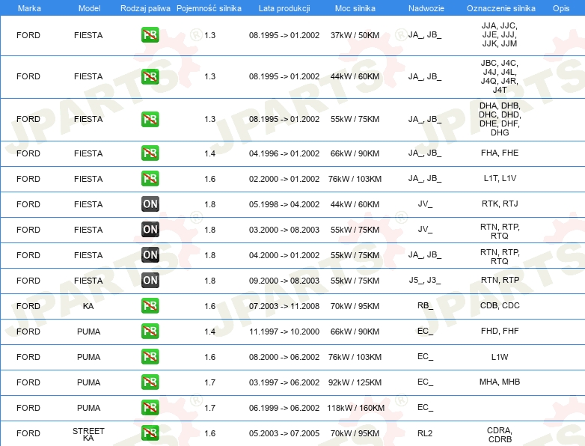The width and height of the screenshot is (585, 446).
Task: Select engine codes JJA, JJC, JJE cell
Action: click(x=500, y=34)
